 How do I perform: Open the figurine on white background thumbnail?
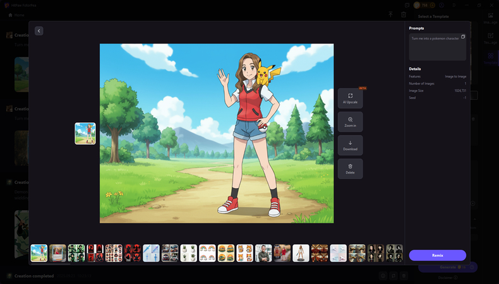point(301,253)
